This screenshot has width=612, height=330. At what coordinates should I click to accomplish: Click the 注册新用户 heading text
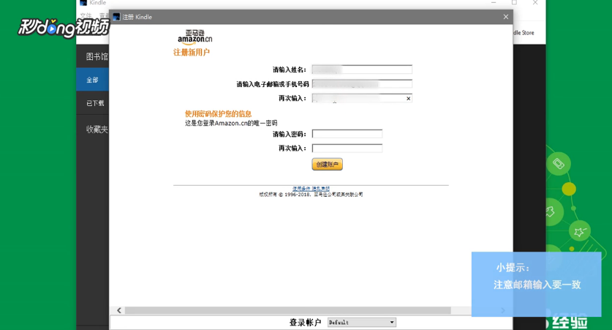point(192,53)
